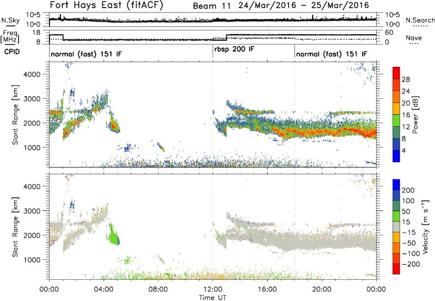Click the "normal (fast) 151 IF" label after 18:00
The image size is (435, 301).
pyautogui.click(x=332, y=54)
